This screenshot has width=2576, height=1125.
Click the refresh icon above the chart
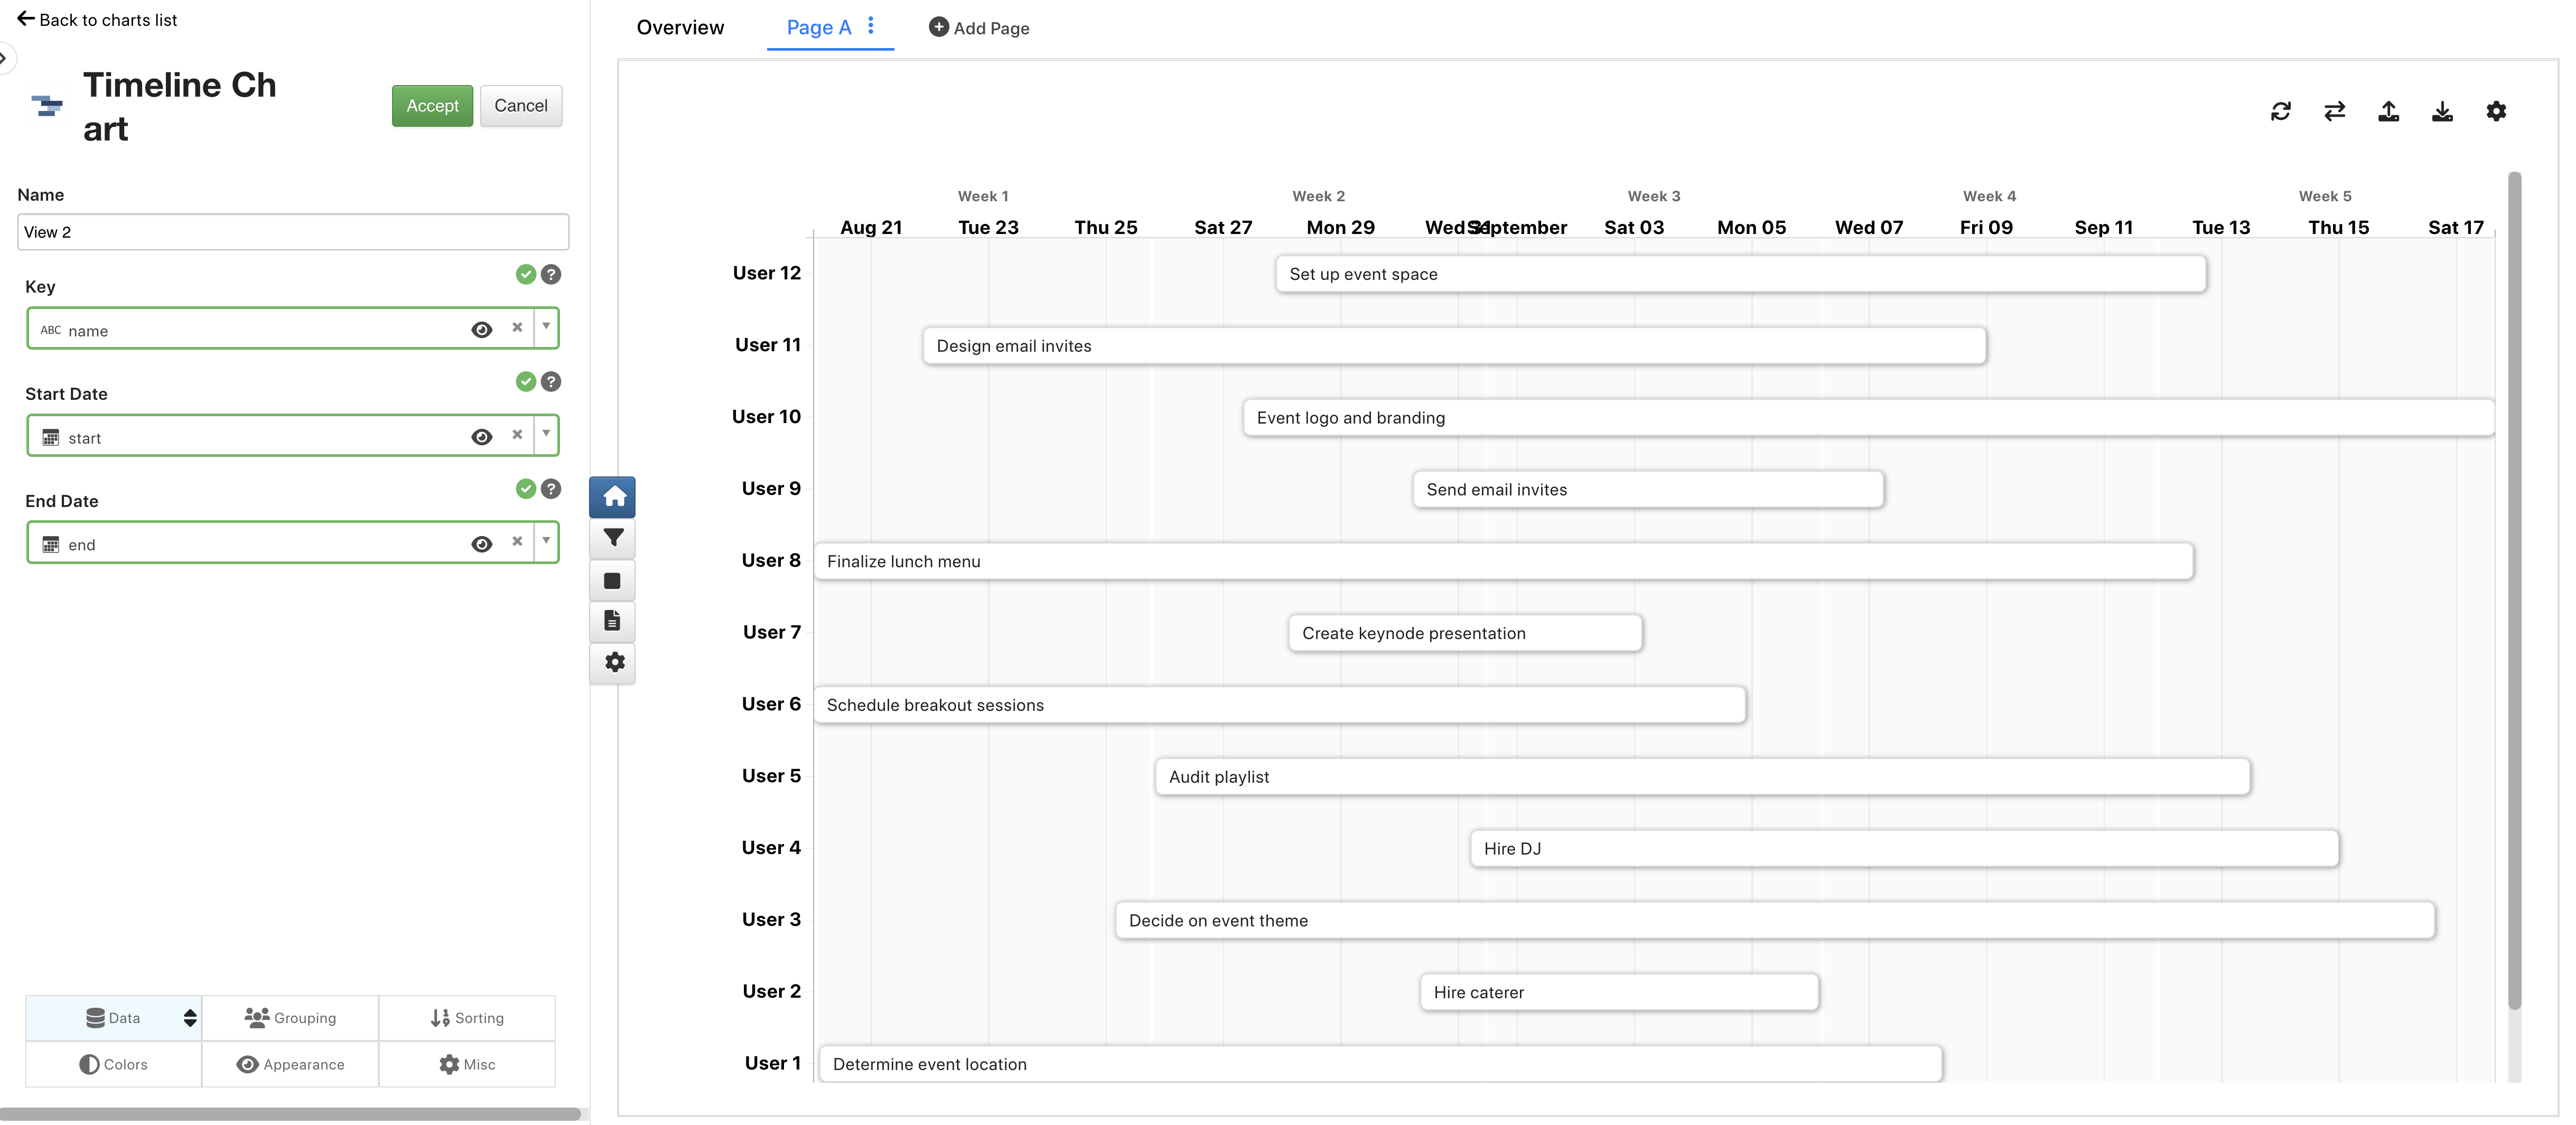click(x=2280, y=111)
